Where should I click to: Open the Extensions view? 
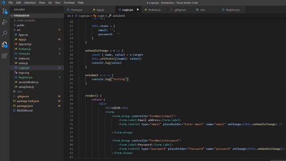pyautogui.click(x=4, y=55)
